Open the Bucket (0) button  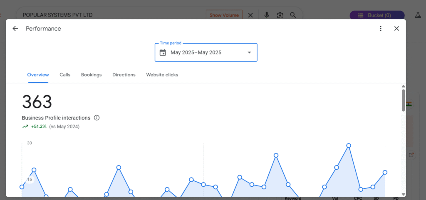click(377, 15)
